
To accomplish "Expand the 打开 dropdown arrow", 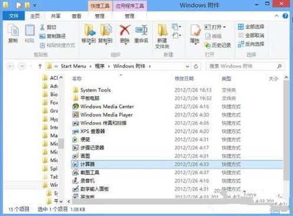I will click(225, 27).
